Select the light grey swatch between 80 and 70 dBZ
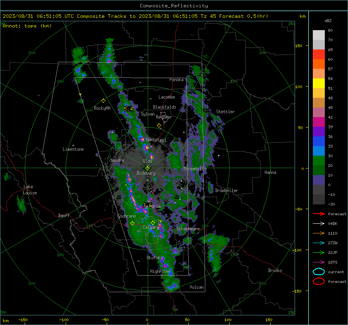348x325 pixels. pyautogui.click(x=319, y=35)
